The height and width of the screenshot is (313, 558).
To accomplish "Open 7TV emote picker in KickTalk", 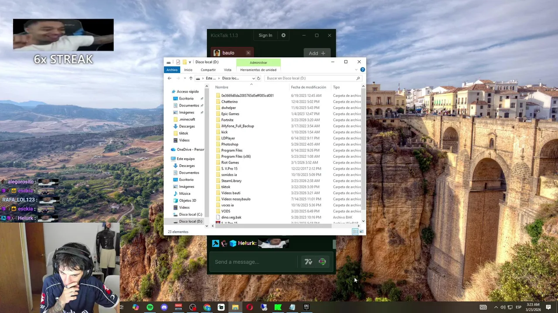I will pos(308,262).
